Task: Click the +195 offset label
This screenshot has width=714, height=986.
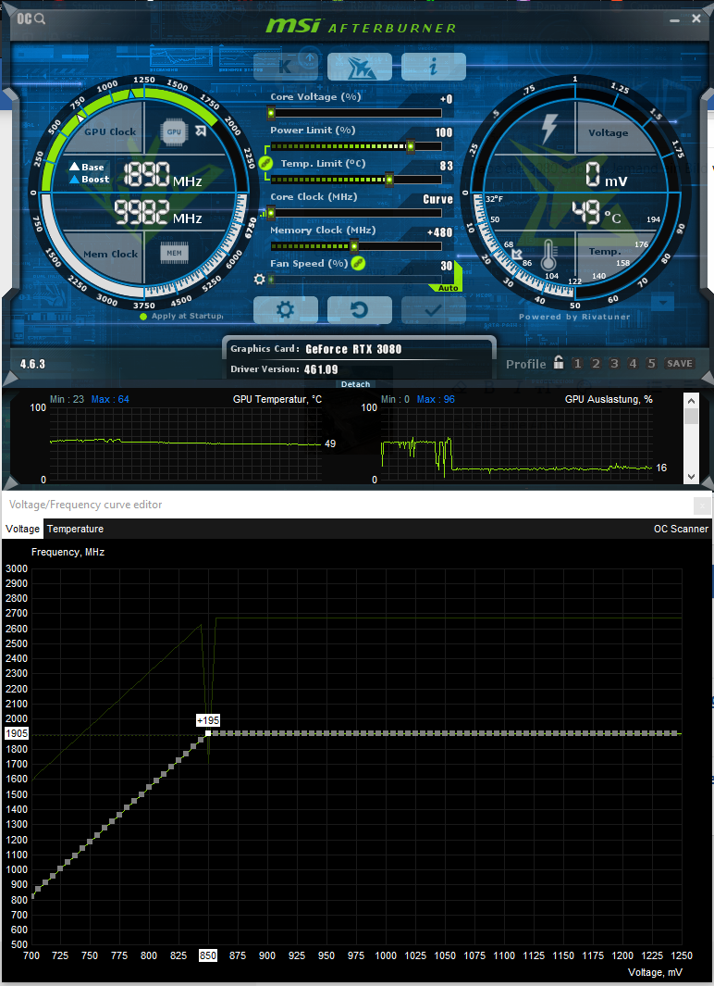Action: pyautogui.click(x=208, y=720)
